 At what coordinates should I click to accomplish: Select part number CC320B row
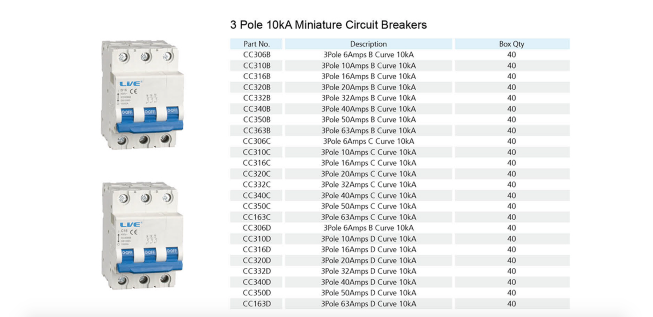(400, 87)
